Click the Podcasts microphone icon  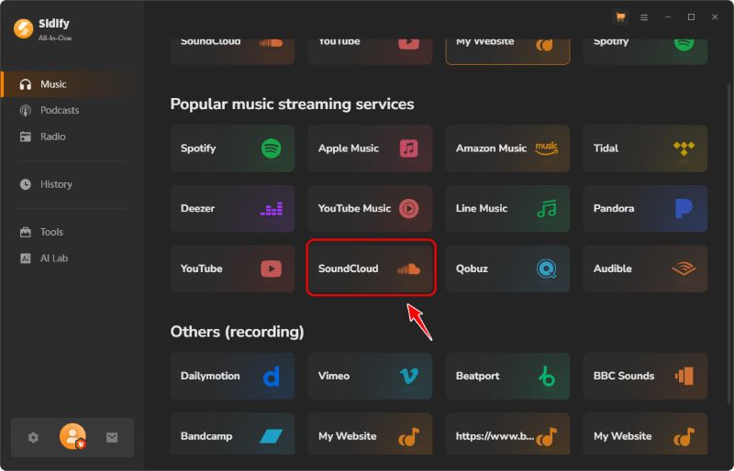click(x=26, y=110)
